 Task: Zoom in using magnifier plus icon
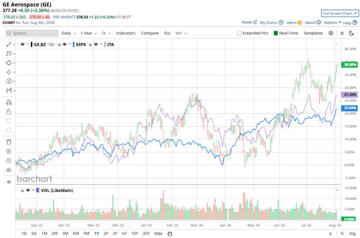tap(9, 151)
